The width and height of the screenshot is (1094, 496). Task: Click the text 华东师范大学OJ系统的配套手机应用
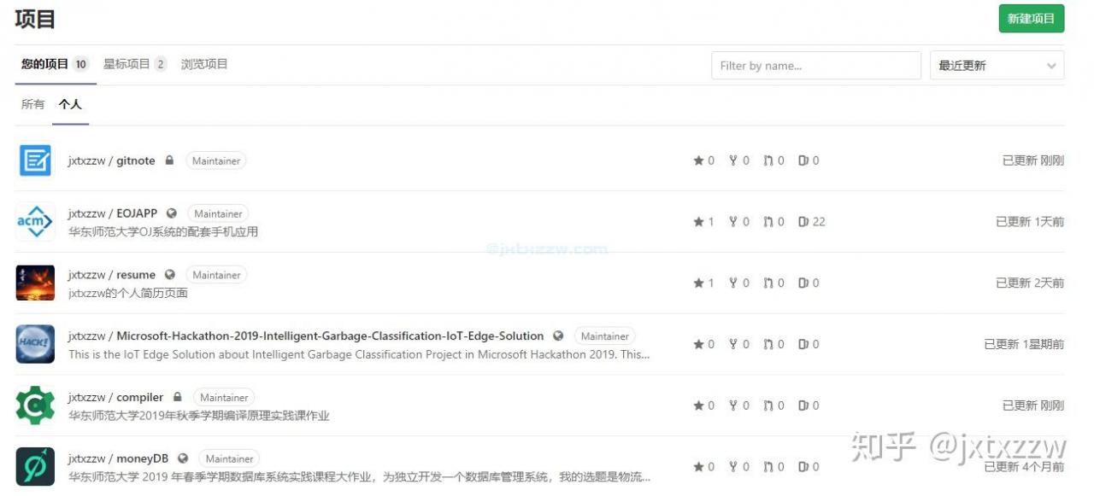point(162,231)
